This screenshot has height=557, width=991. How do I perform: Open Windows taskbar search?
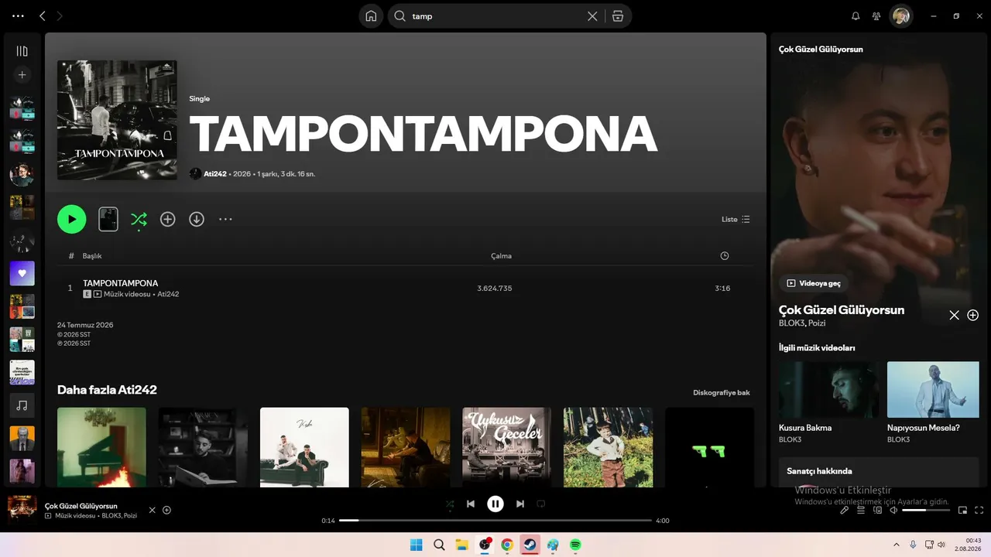coord(439,545)
